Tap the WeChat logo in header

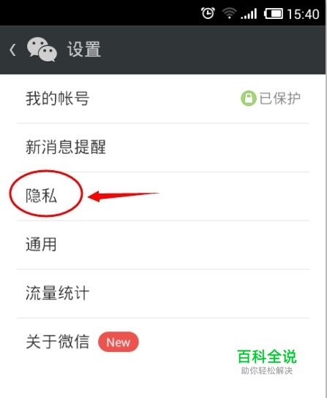point(42,50)
